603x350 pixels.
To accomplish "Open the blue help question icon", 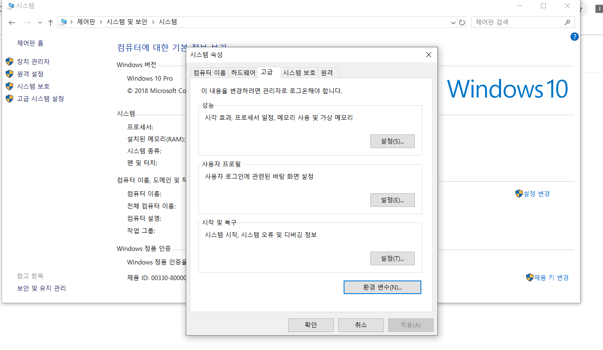I will pos(575,37).
